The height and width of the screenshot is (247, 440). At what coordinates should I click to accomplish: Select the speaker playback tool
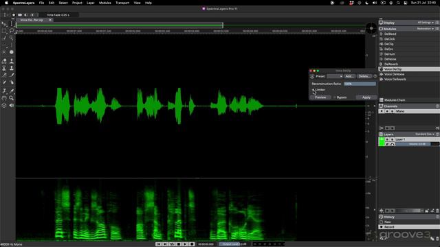click(x=12, y=105)
